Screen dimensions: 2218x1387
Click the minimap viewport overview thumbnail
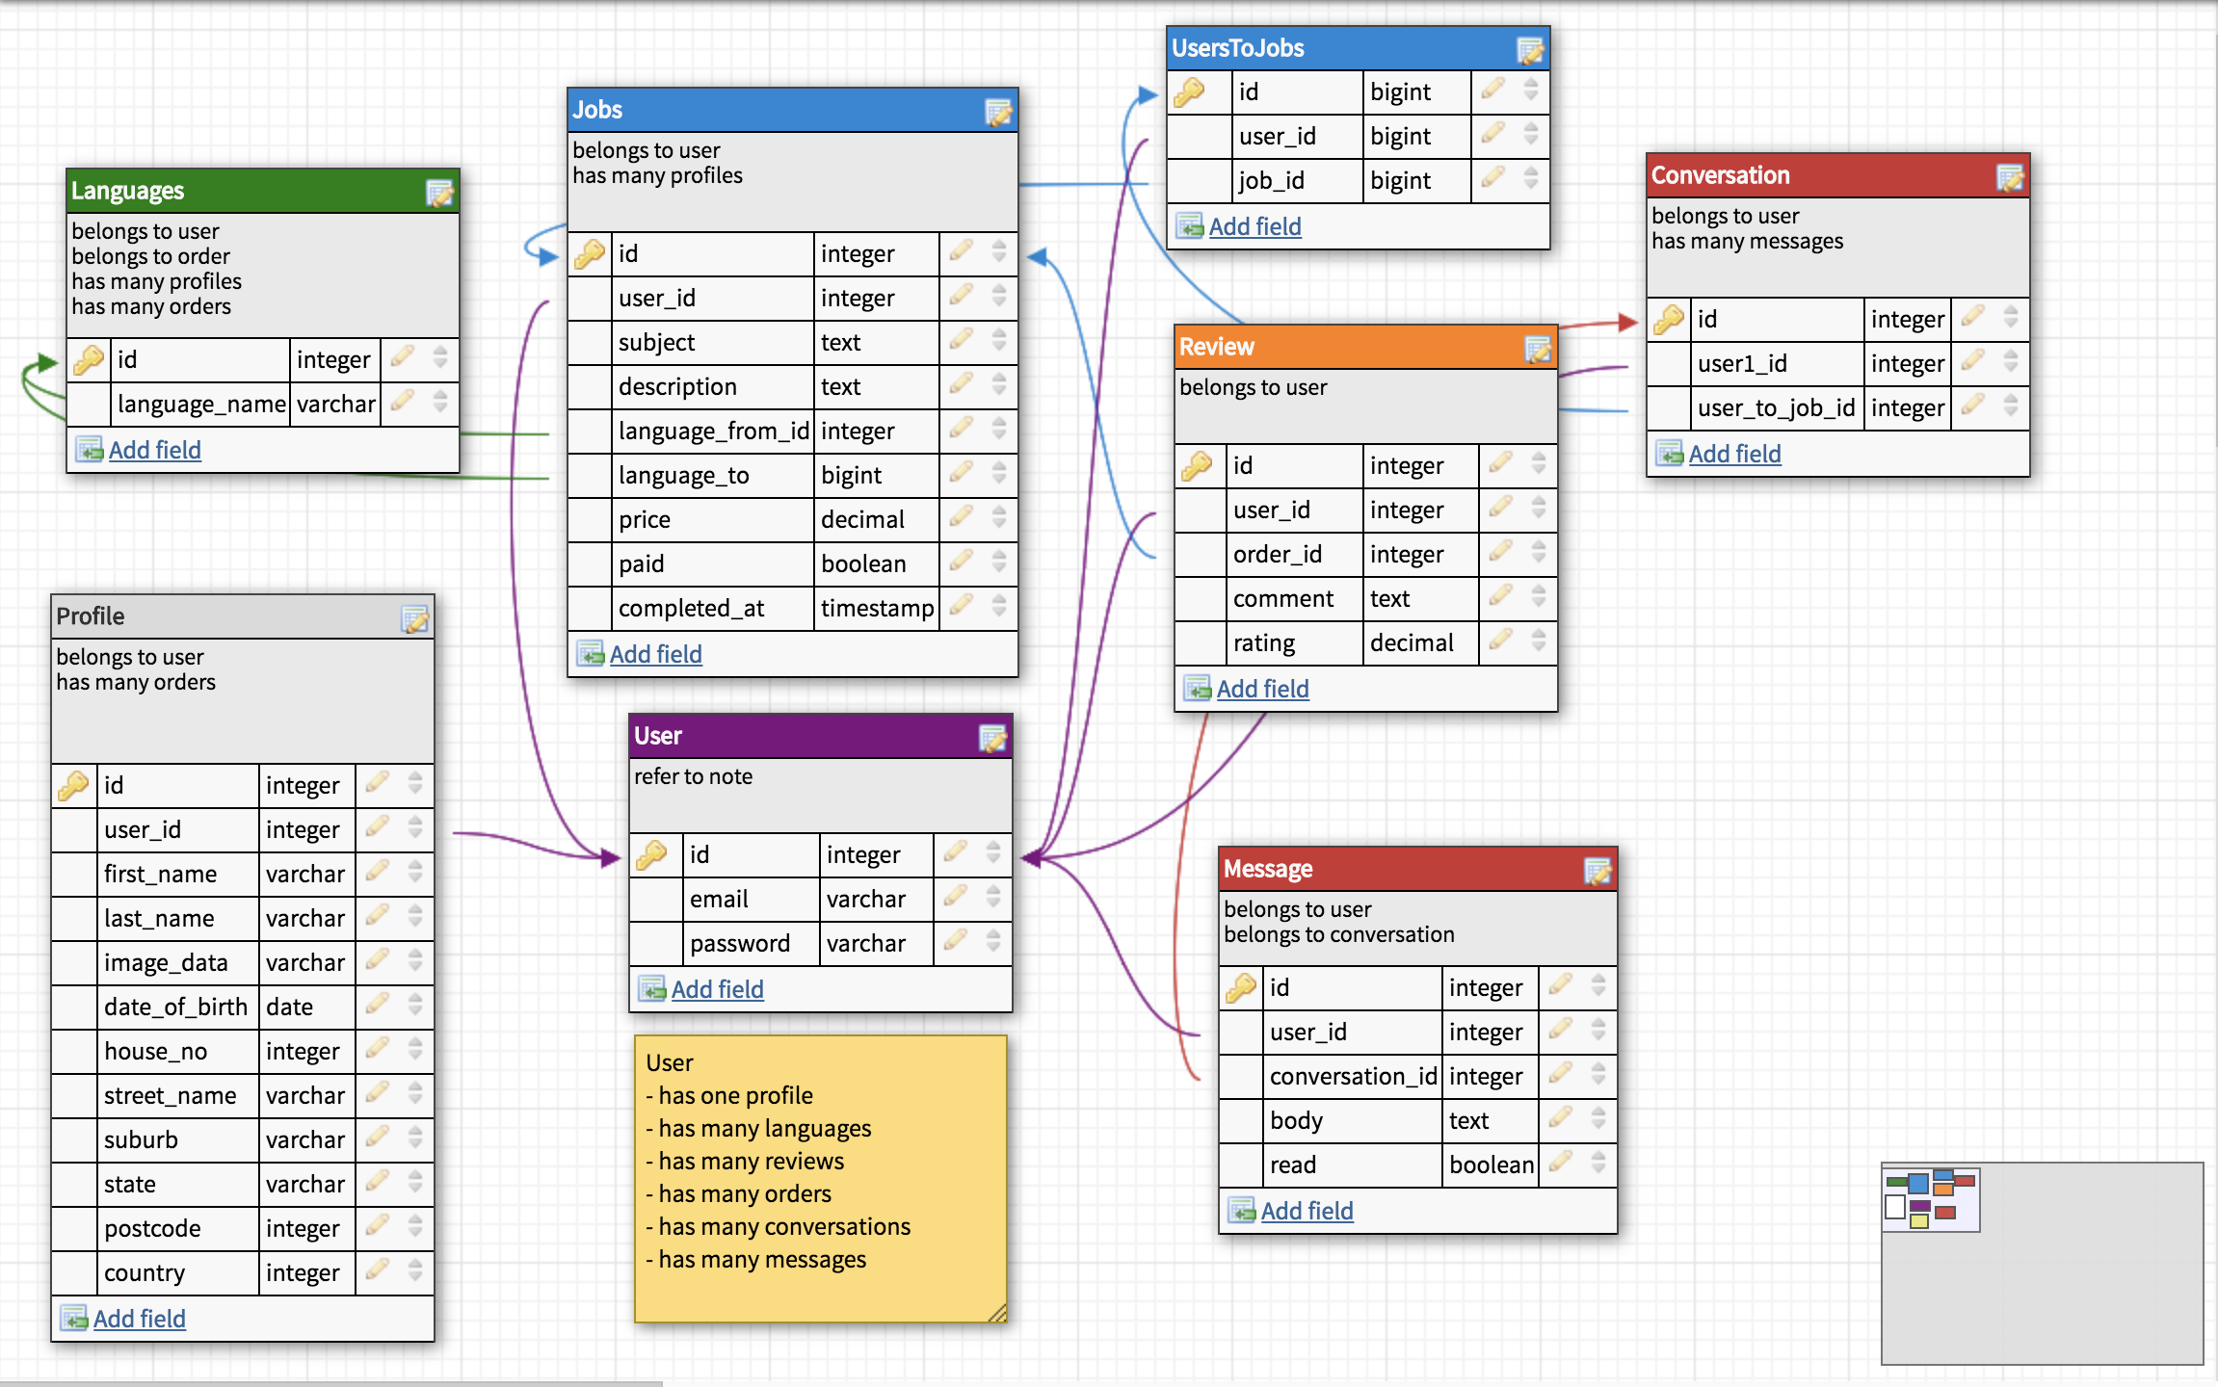click(1931, 1199)
